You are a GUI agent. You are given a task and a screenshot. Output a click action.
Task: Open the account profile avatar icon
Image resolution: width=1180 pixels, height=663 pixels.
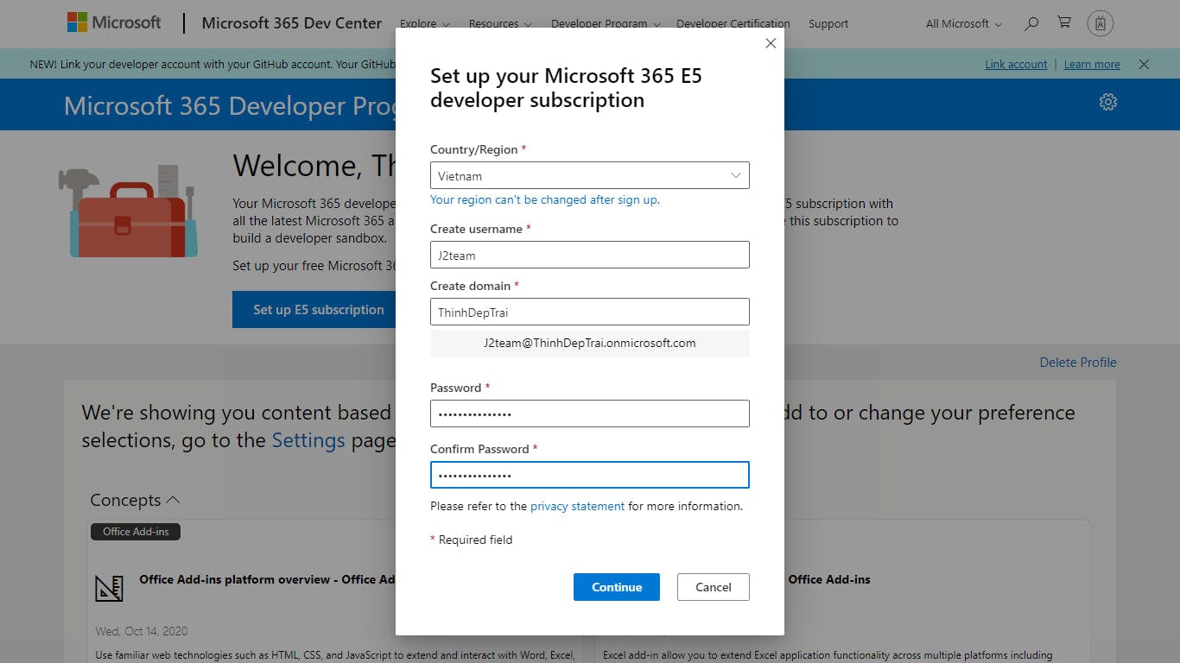click(1101, 23)
